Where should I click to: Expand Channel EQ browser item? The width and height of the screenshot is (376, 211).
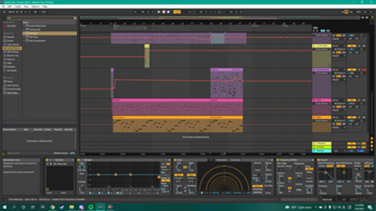pyautogui.click(x=24, y=30)
